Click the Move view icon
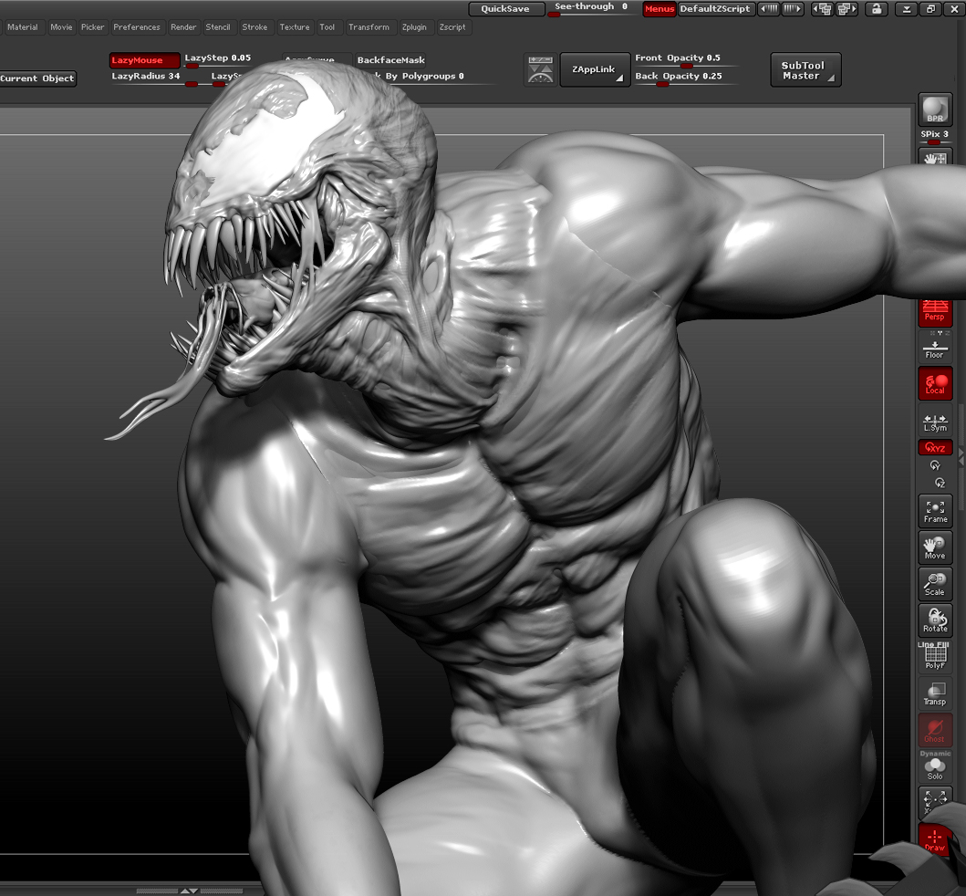 pyautogui.click(x=935, y=547)
